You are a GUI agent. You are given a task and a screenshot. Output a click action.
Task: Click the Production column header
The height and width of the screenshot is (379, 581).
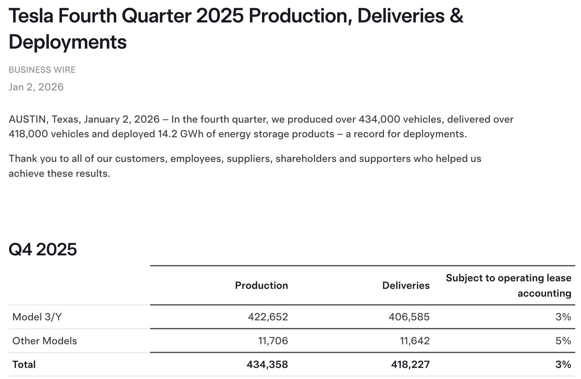click(x=261, y=285)
